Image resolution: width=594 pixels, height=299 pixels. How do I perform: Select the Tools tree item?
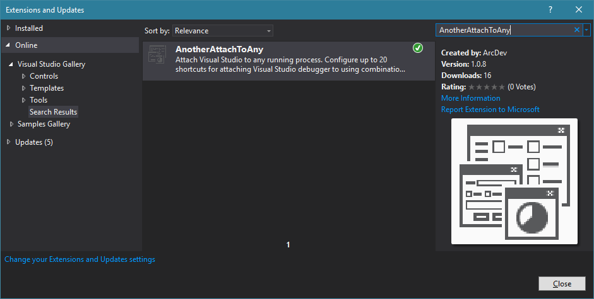(39, 100)
